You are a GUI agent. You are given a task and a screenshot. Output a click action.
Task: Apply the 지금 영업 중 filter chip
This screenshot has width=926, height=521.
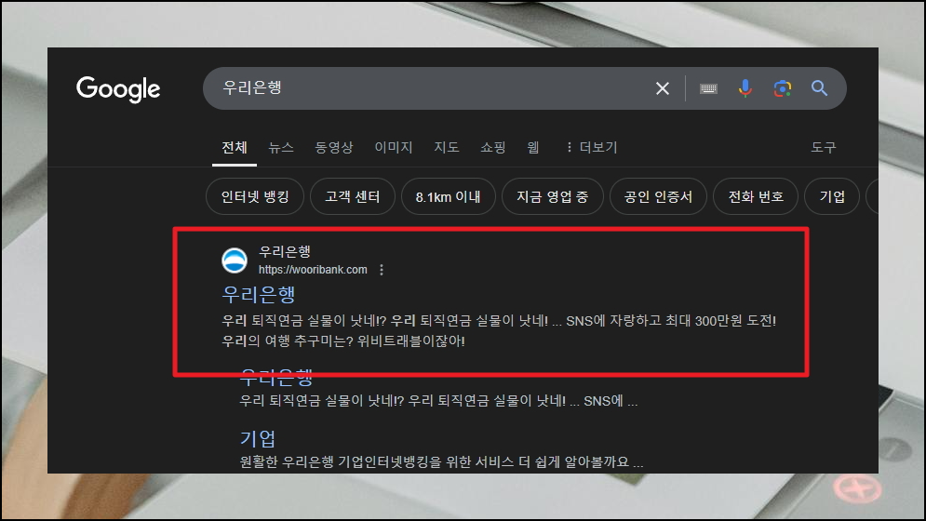click(x=552, y=196)
